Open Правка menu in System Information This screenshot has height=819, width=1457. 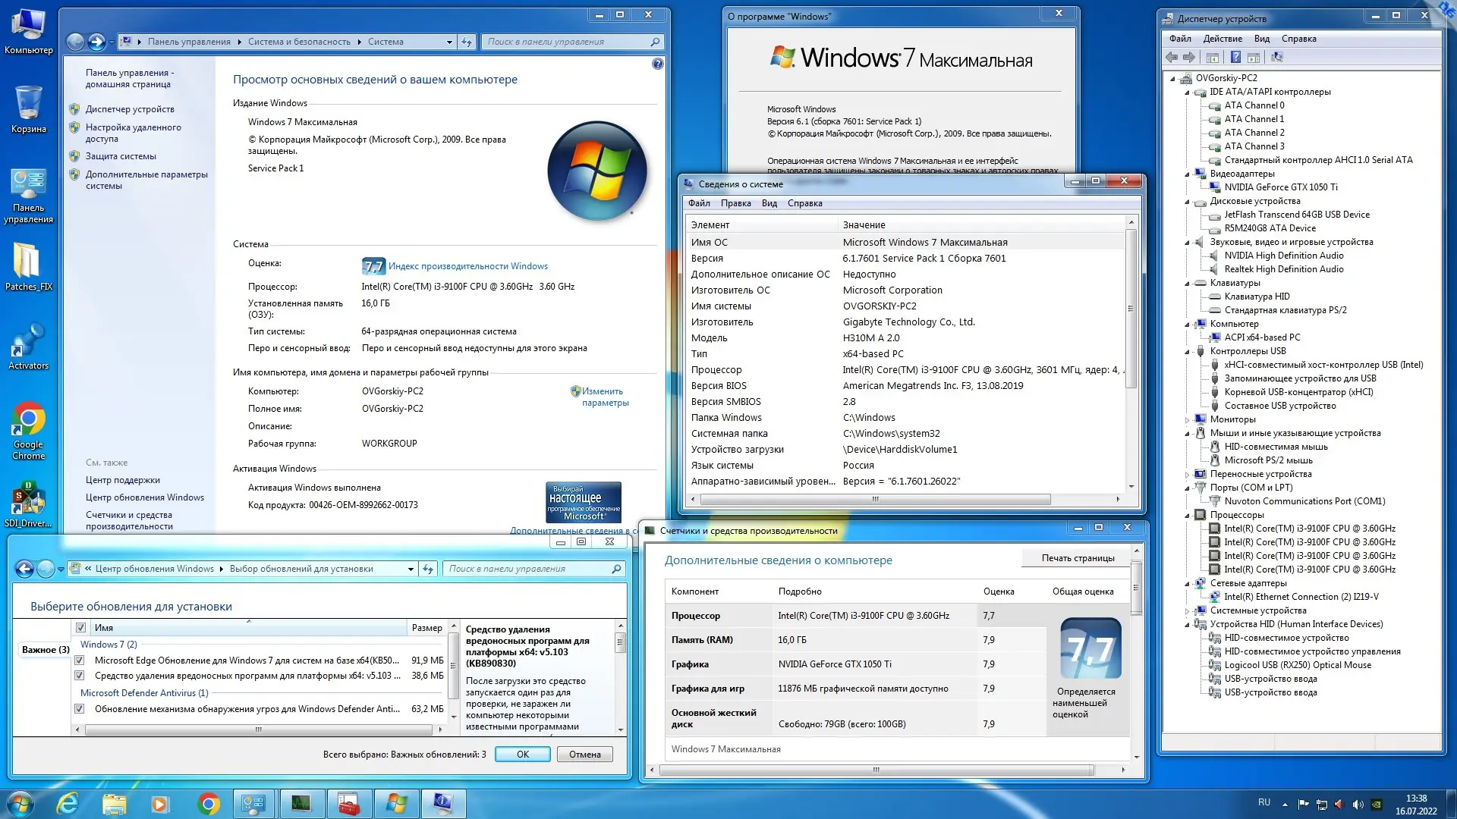coord(735,203)
